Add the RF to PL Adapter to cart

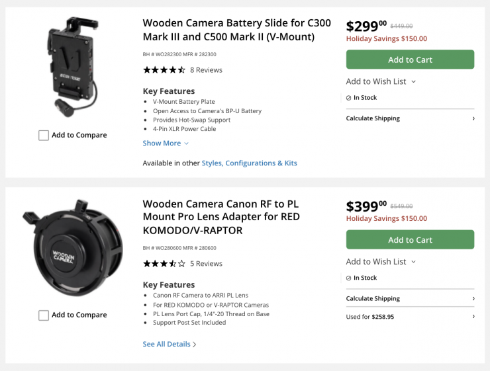pos(410,239)
